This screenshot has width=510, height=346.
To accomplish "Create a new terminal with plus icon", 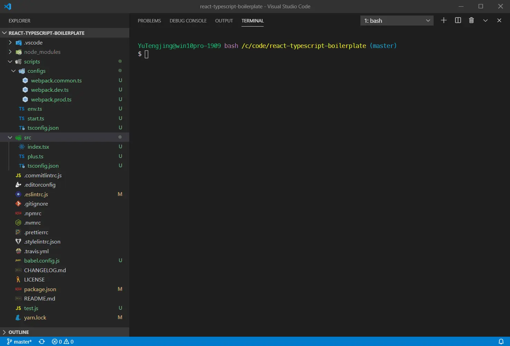I will [x=444, y=20].
